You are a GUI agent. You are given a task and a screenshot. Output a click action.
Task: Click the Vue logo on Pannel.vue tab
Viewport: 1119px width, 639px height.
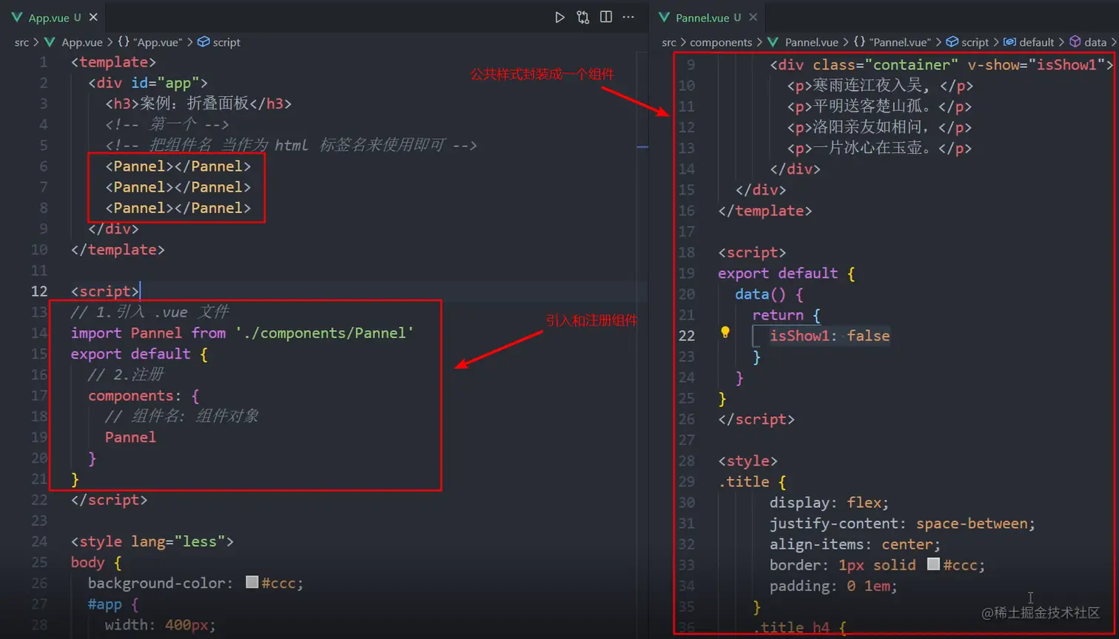click(x=664, y=17)
